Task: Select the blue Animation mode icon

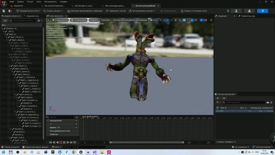Action: 263,11
